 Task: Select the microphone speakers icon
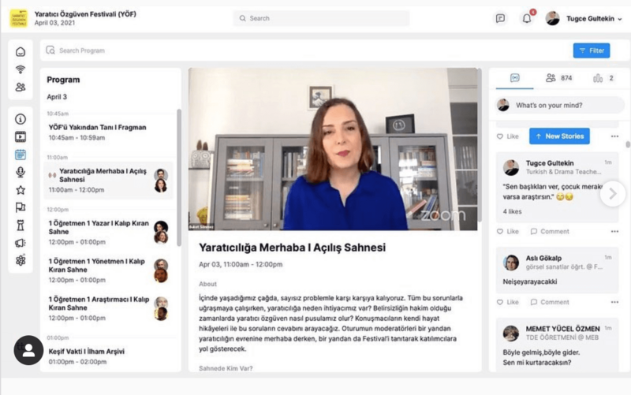pos(21,172)
